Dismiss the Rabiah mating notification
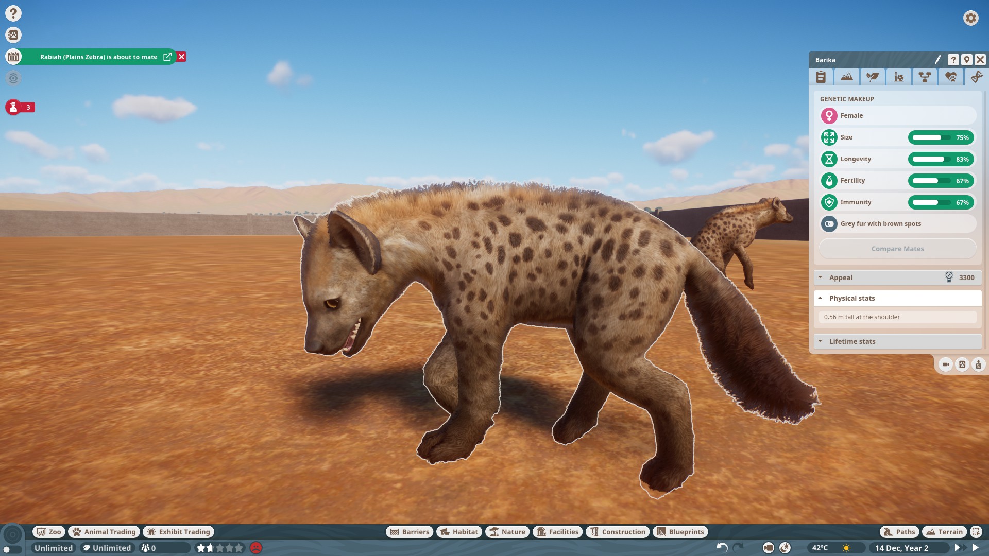Viewport: 989px width, 556px height. (181, 57)
